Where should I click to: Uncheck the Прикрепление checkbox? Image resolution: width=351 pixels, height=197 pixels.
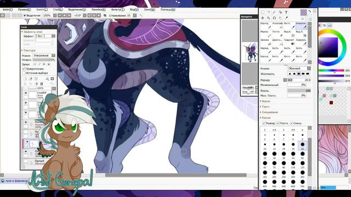[x=24, y=69]
